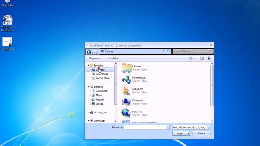Open the Open button split arrow

point(188,133)
